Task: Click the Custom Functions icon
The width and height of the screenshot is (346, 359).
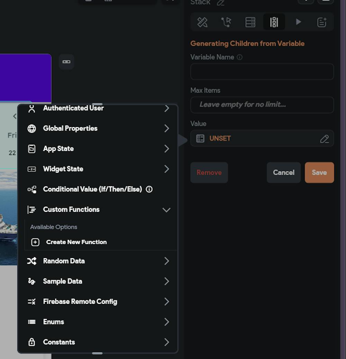Action: pos(31,210)
